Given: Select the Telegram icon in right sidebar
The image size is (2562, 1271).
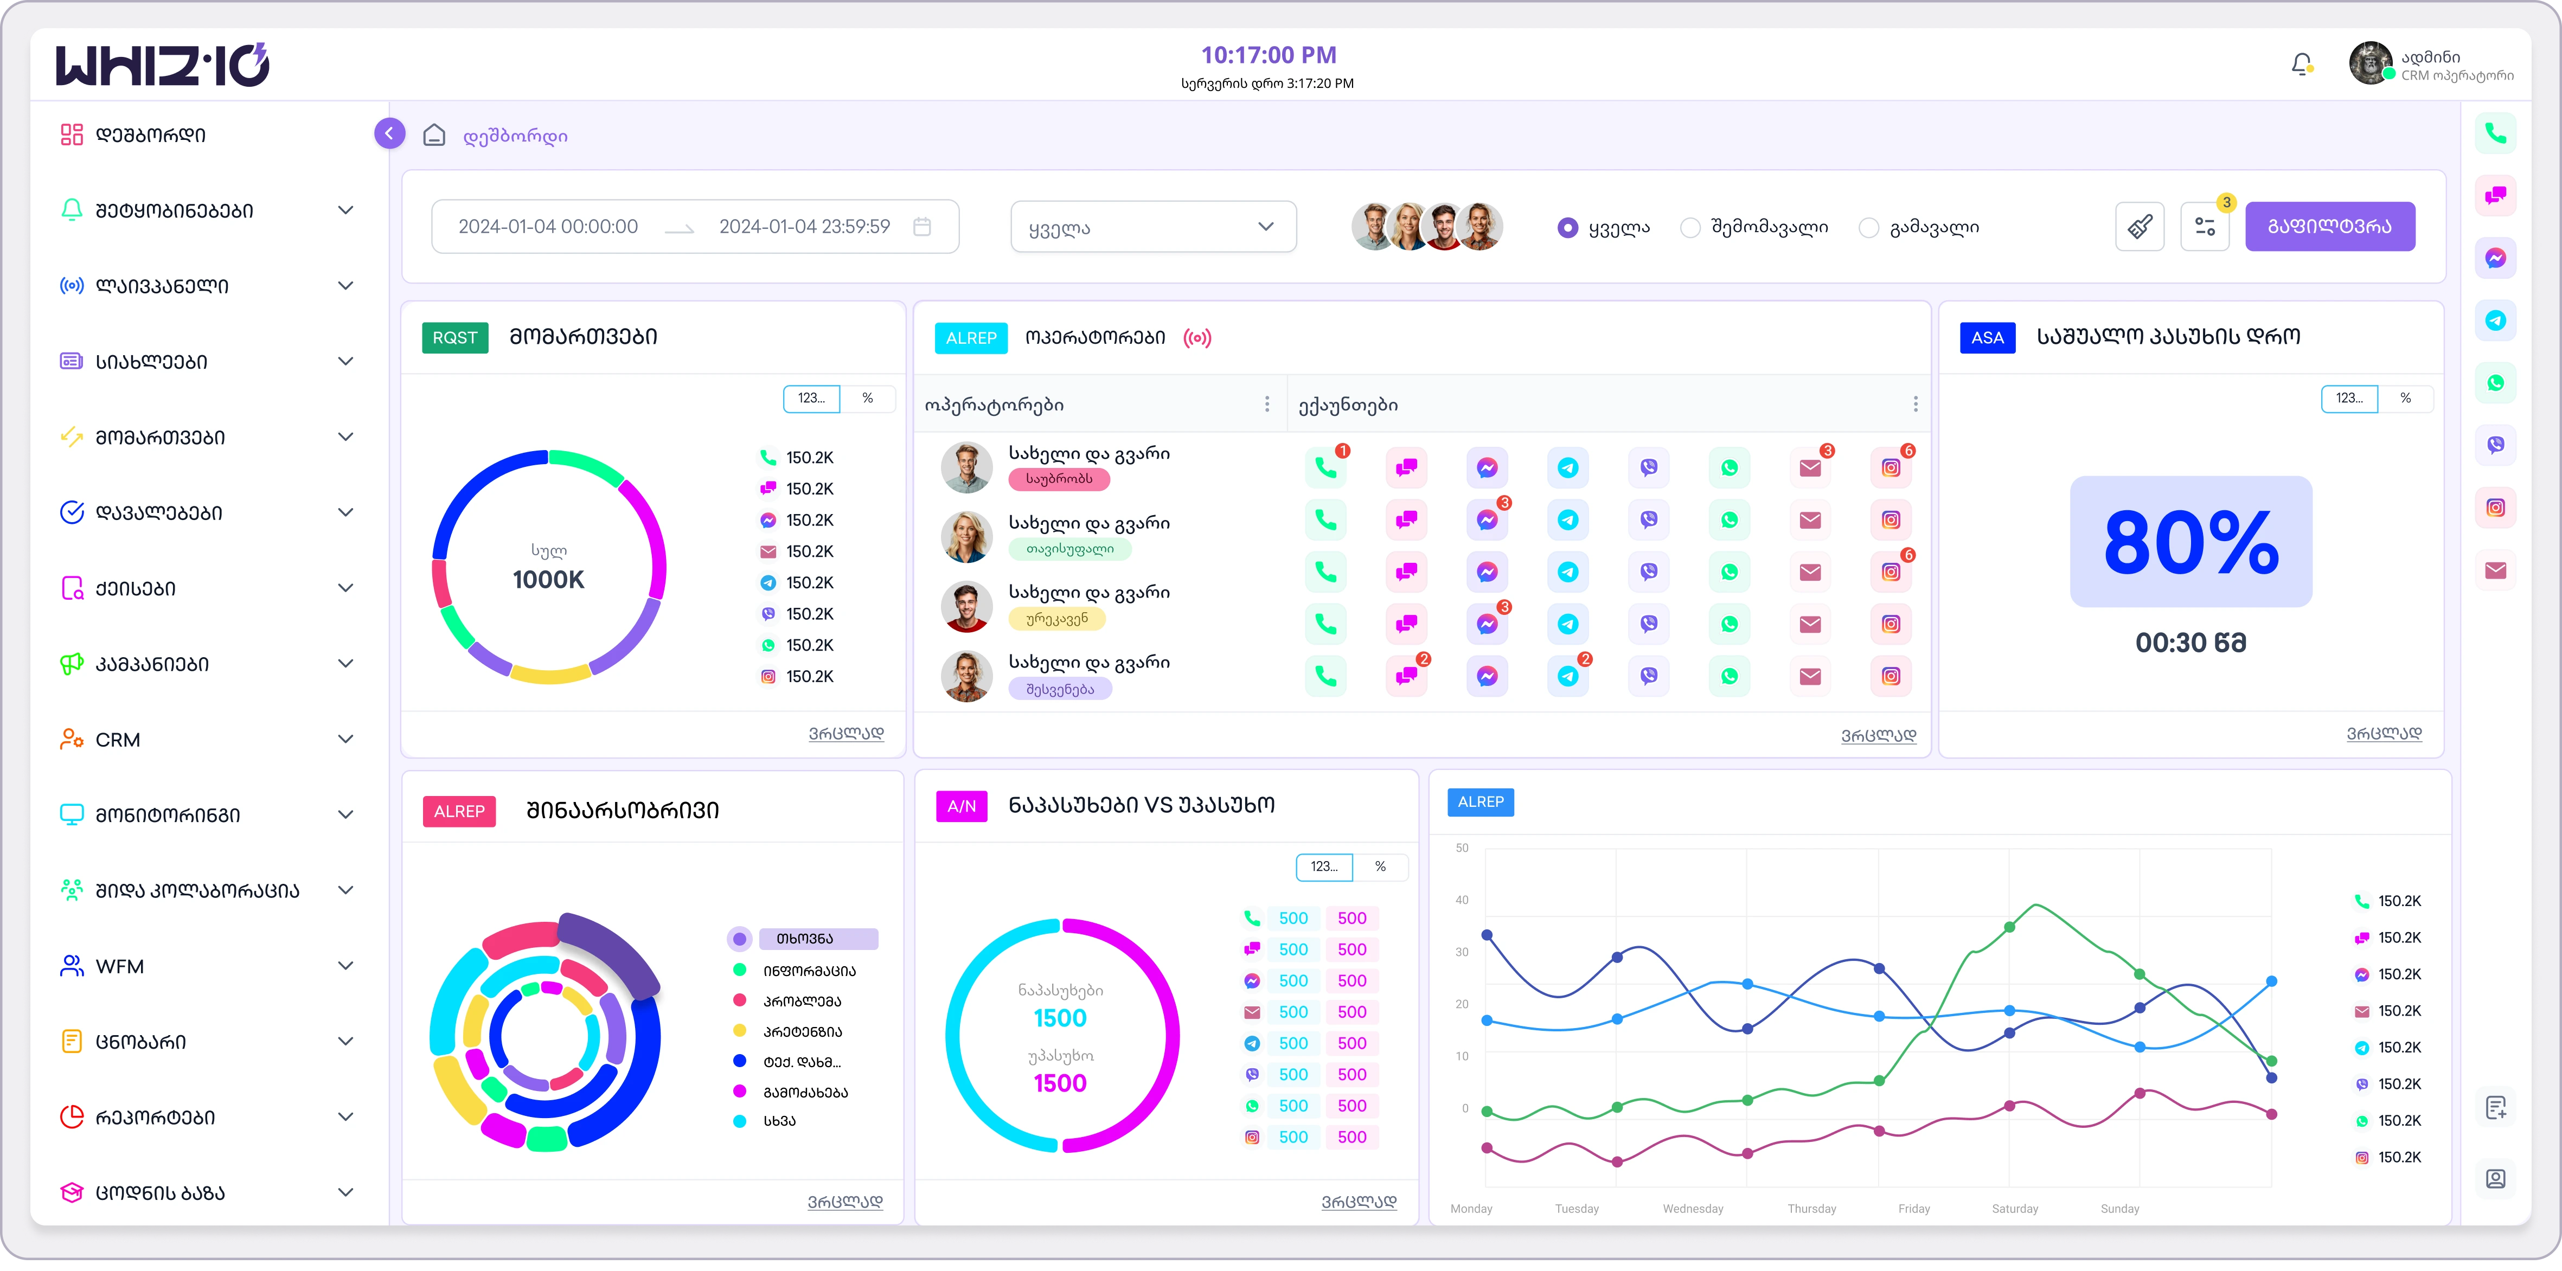Looking at the screenshot, I should pos(2496,319).
